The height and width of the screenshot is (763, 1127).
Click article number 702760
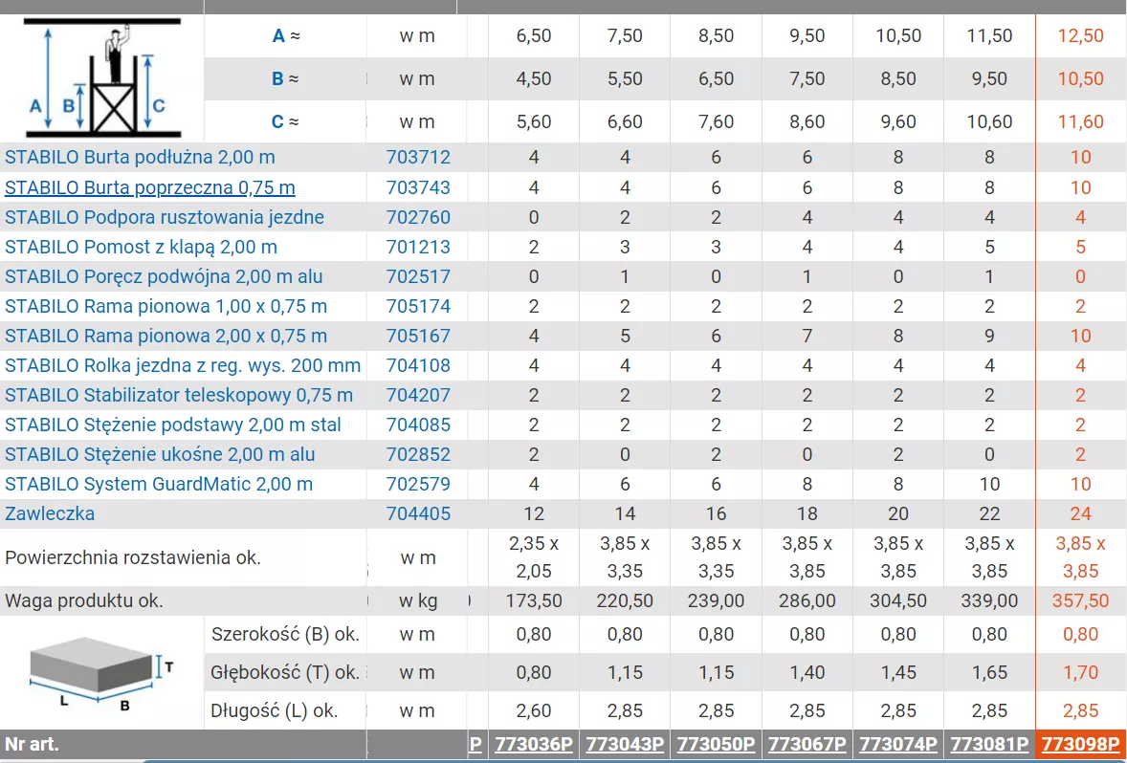click(x=418, y=217)
